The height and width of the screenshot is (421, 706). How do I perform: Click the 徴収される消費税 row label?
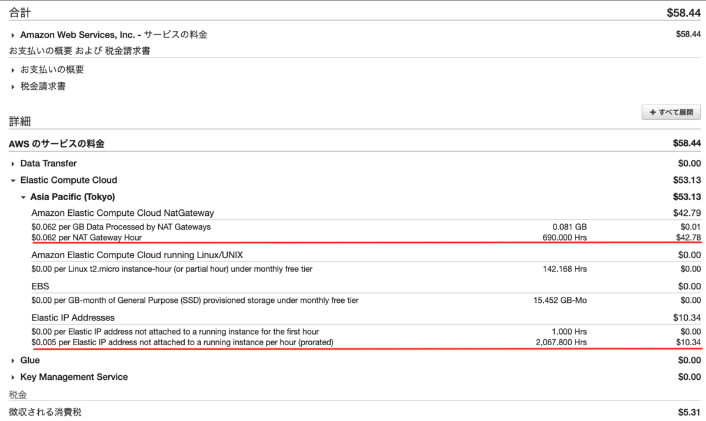45,412
